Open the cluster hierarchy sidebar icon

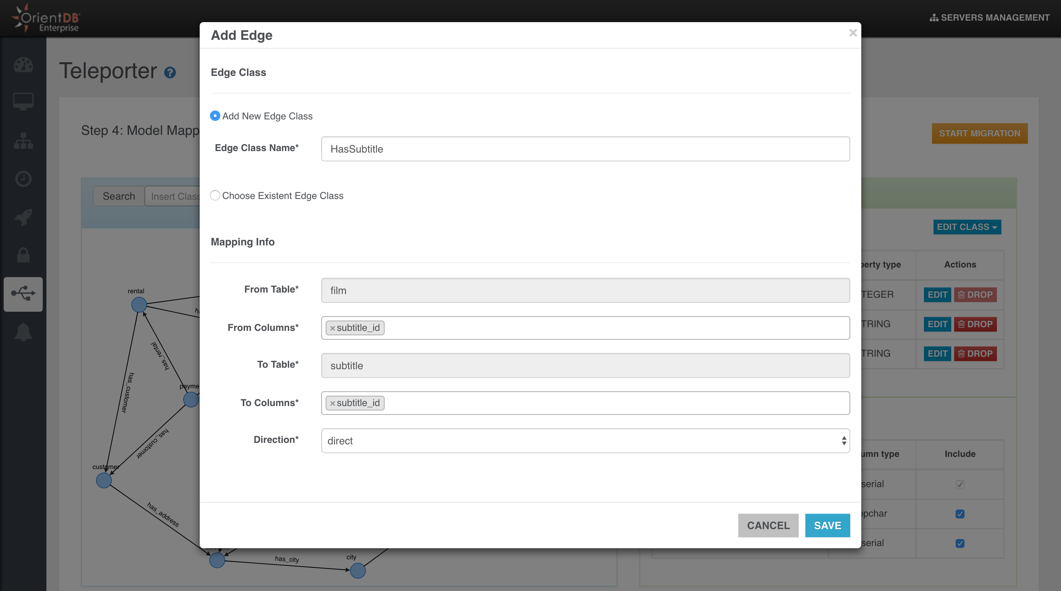pyautogui.click(x=23, y=141)
